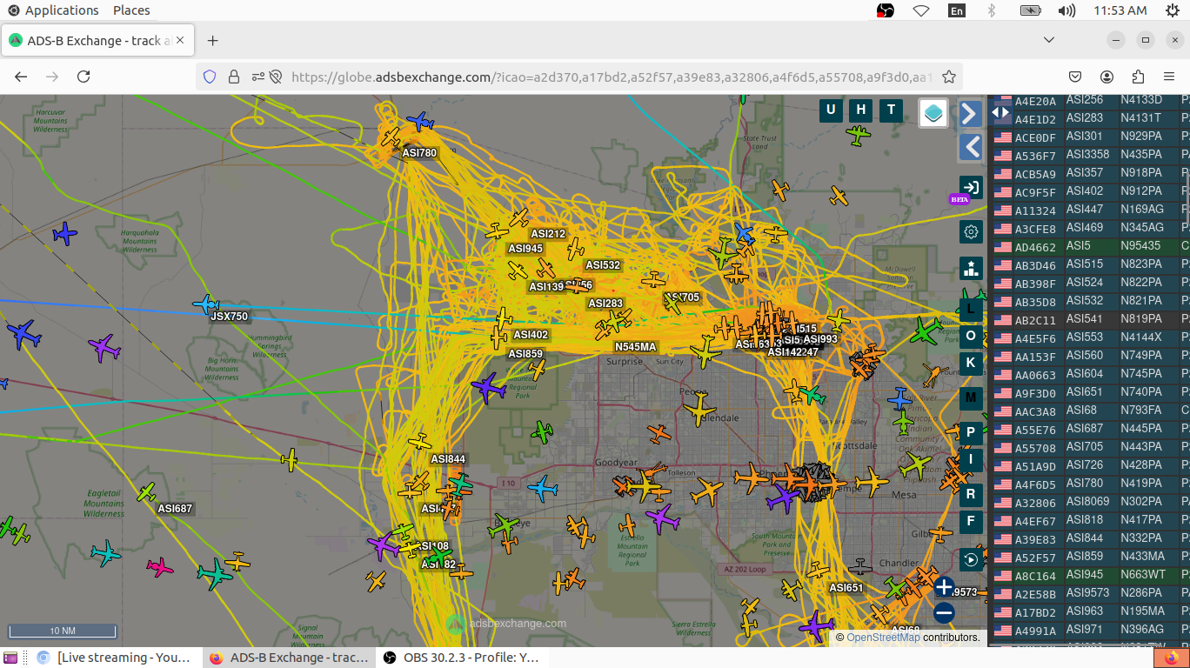Viewport: 1190px width, 668px height.
Task: Click the purple BETA badge
Action: [959, 199]
